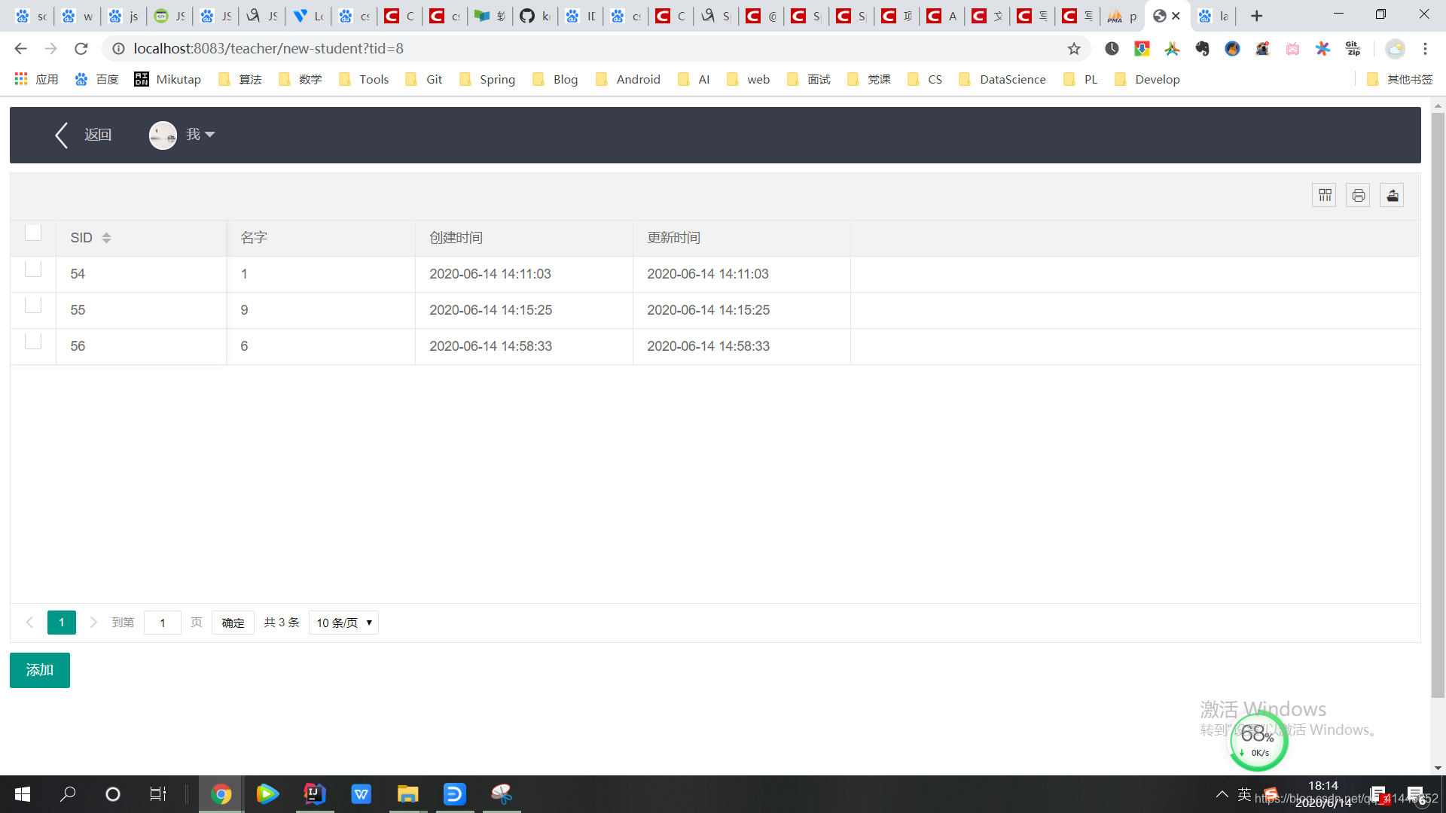Toggle the select-all header checkbox

(x=33, y=233)
